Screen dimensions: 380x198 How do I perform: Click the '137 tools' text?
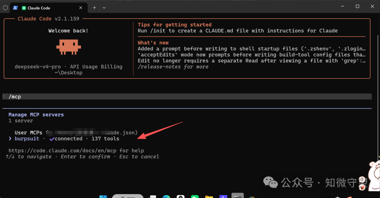[x=106, y=139]
